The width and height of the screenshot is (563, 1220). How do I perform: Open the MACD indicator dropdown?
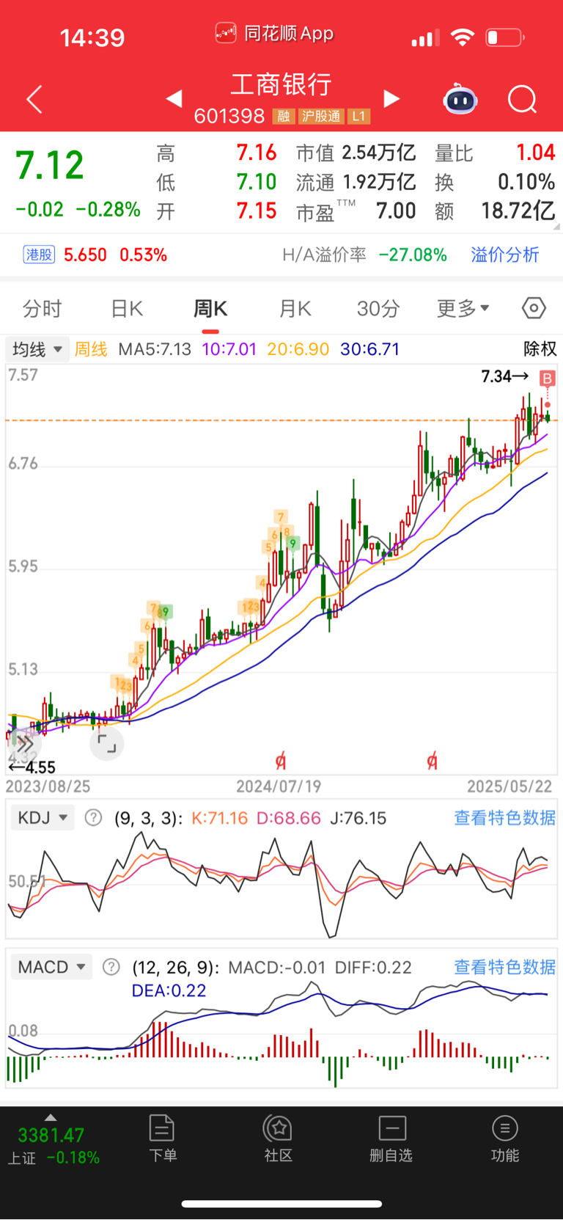click(x=51, y=967)
